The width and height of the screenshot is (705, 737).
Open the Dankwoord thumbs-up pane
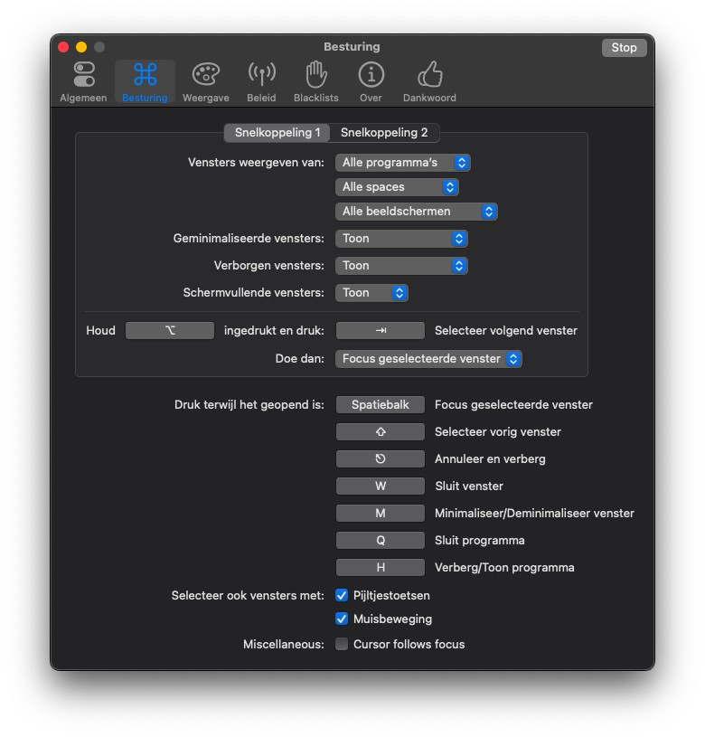pos(429,82)
